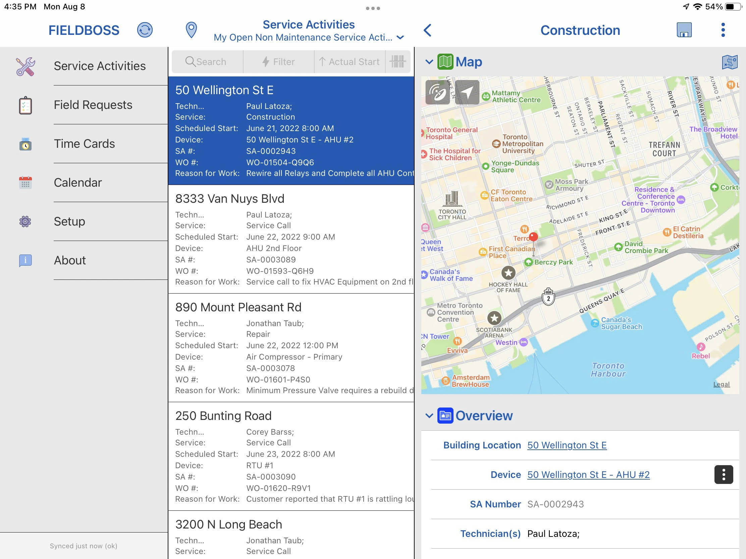Select the location pin icon in the toolbar
This screenshot has height=559, width=746.
(191, 30)
